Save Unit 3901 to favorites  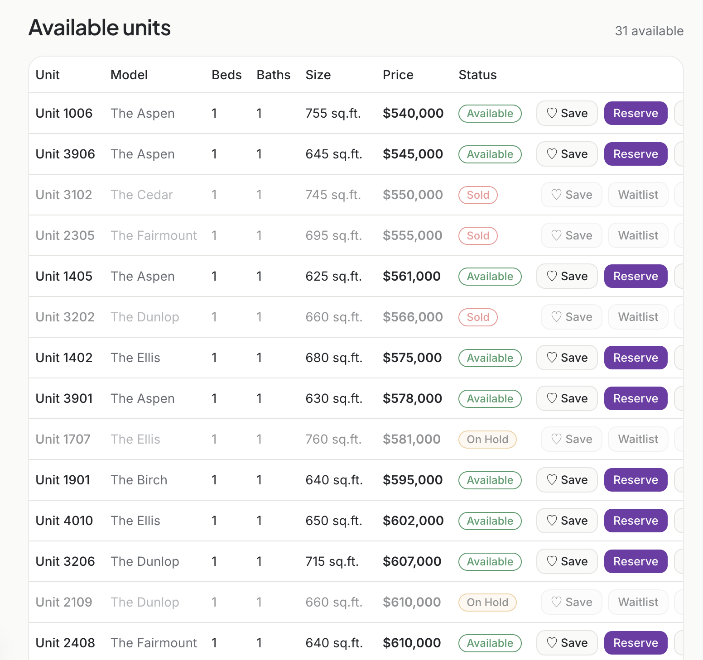[x=567, y=398]
